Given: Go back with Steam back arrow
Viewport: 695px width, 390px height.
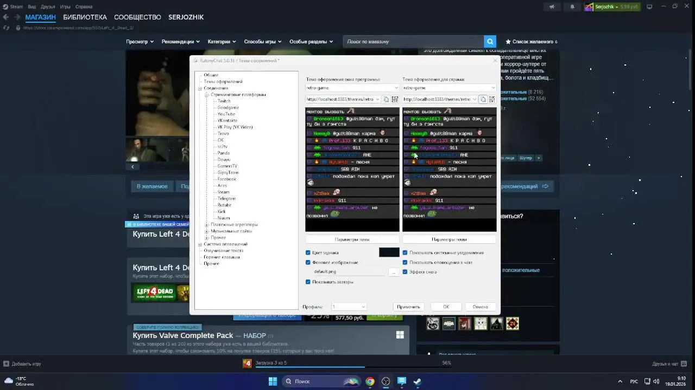Looking at the screenshot, I should (x=6, y=17).
